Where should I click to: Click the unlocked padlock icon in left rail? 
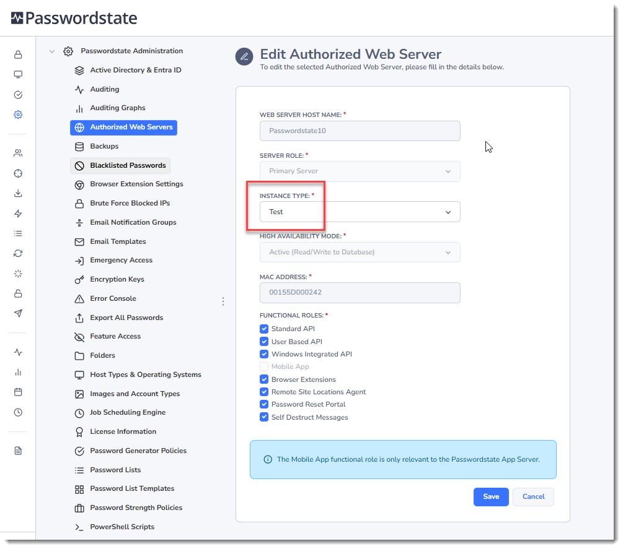point(18,293)
